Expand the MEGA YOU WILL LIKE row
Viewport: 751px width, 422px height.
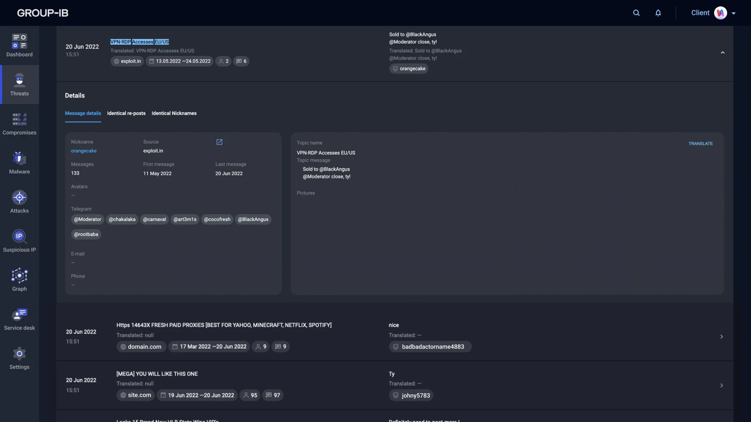721,385
